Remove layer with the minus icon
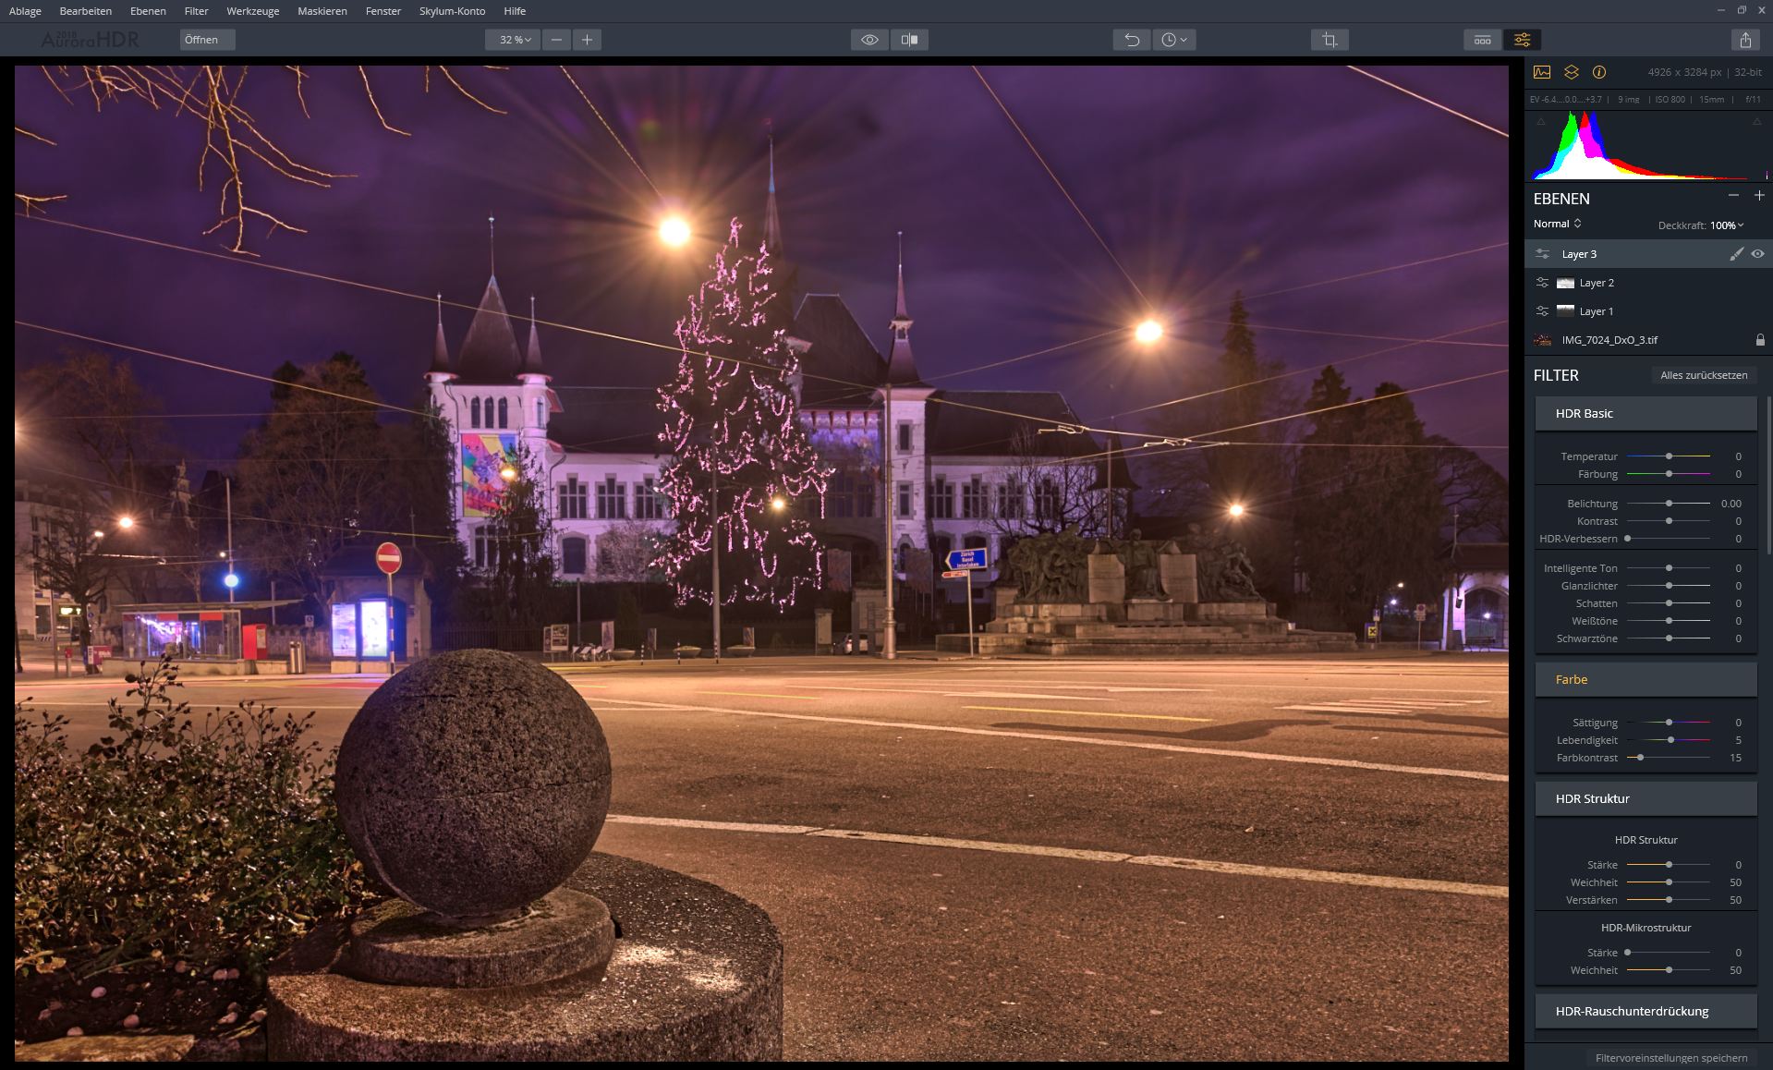 point(1733,196)
